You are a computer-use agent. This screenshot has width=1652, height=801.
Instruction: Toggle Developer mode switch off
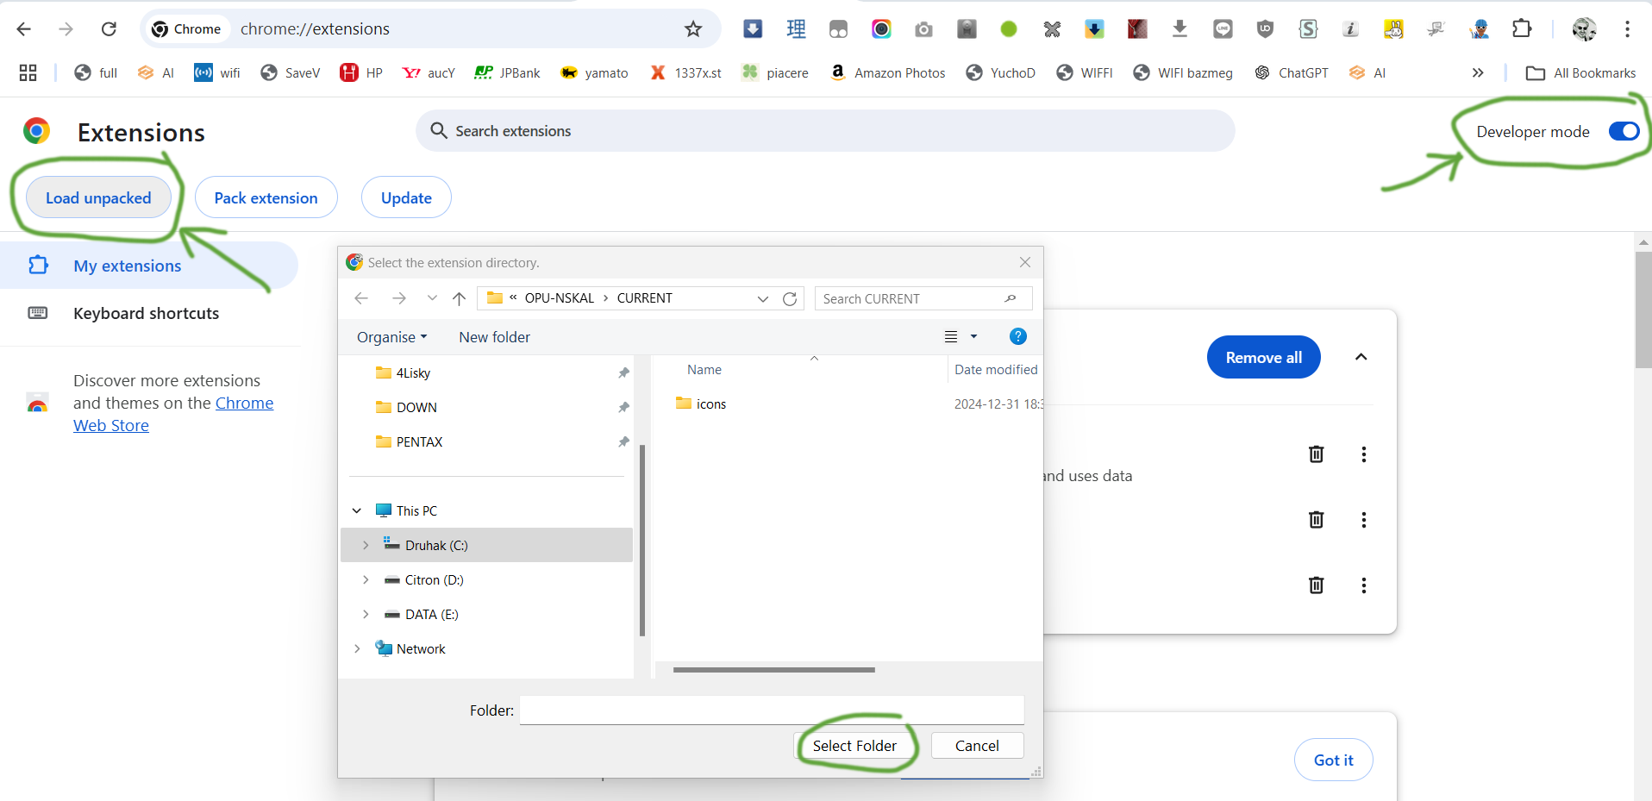click(x=1624, y=131)
